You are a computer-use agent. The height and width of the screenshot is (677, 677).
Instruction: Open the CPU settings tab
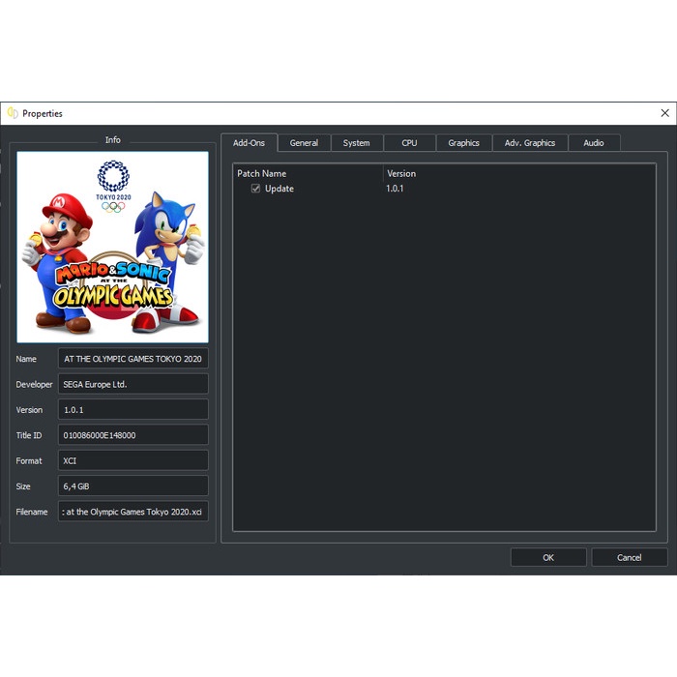click(x=409, y=143)
